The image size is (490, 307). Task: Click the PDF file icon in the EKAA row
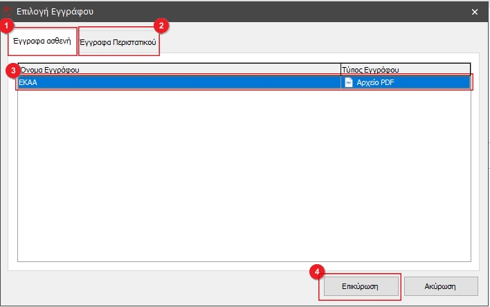click(x=350, y=82)
